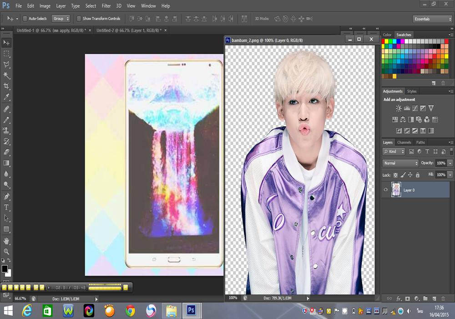
Task: Select the Crop tool
Action: [x=6, y=86]
